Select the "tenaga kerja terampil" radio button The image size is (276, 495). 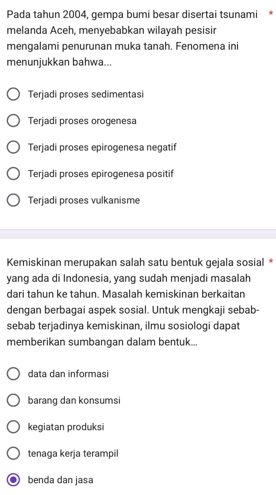13,453
